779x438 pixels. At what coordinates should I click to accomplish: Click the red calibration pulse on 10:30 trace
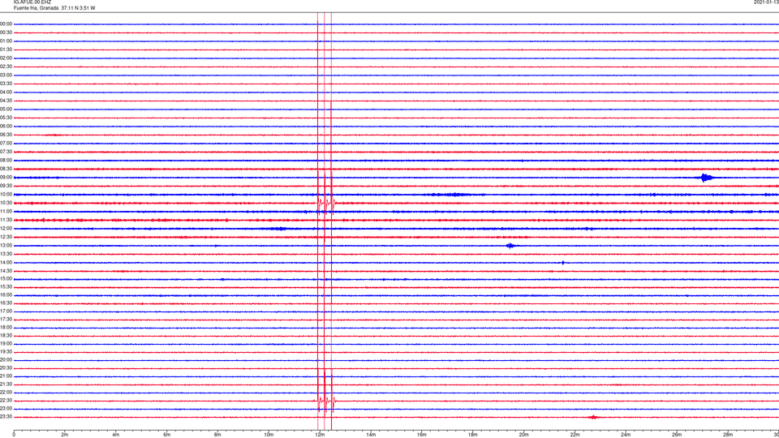(x=326, y=203)
